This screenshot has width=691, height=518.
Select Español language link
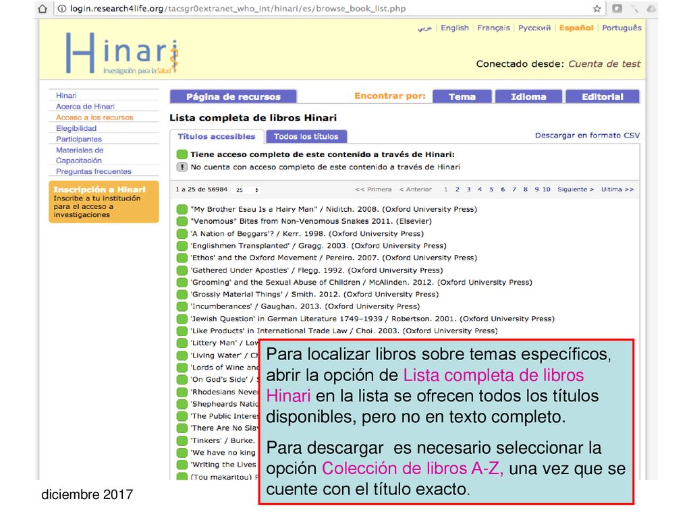click(576, 28)
